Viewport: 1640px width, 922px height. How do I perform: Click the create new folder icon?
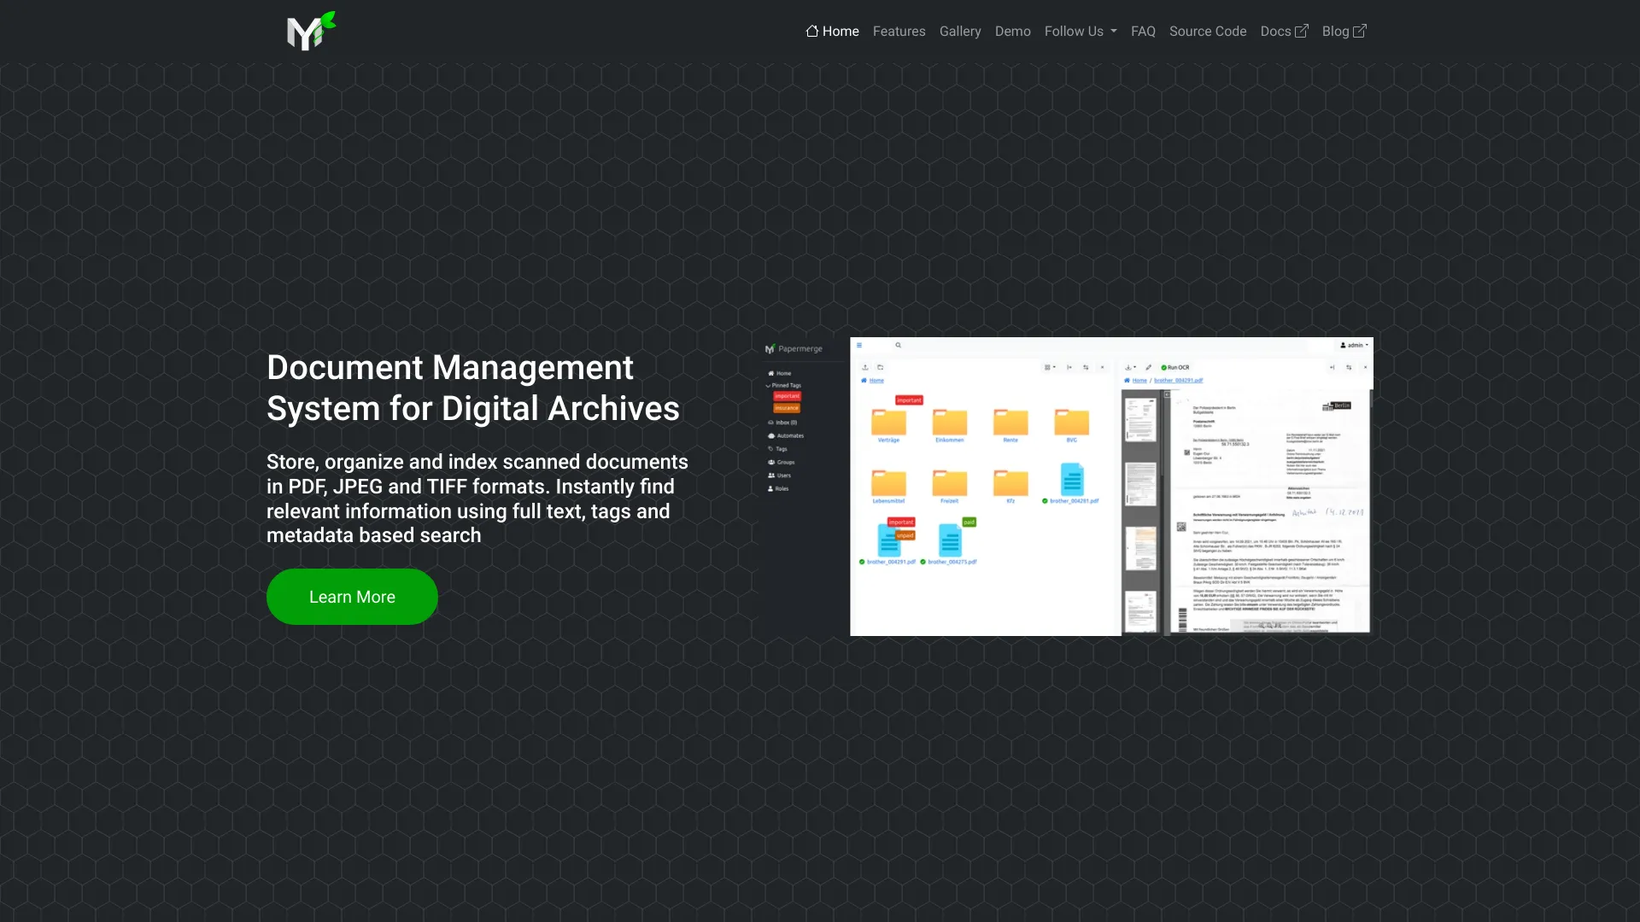click(x=881, y=367)
